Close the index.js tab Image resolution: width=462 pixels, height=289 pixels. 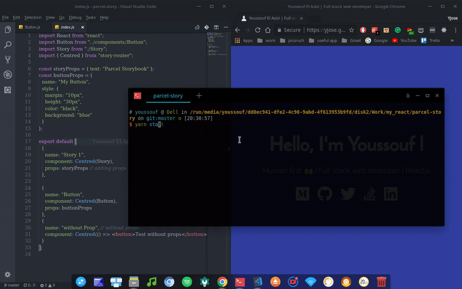click(83, 27)
